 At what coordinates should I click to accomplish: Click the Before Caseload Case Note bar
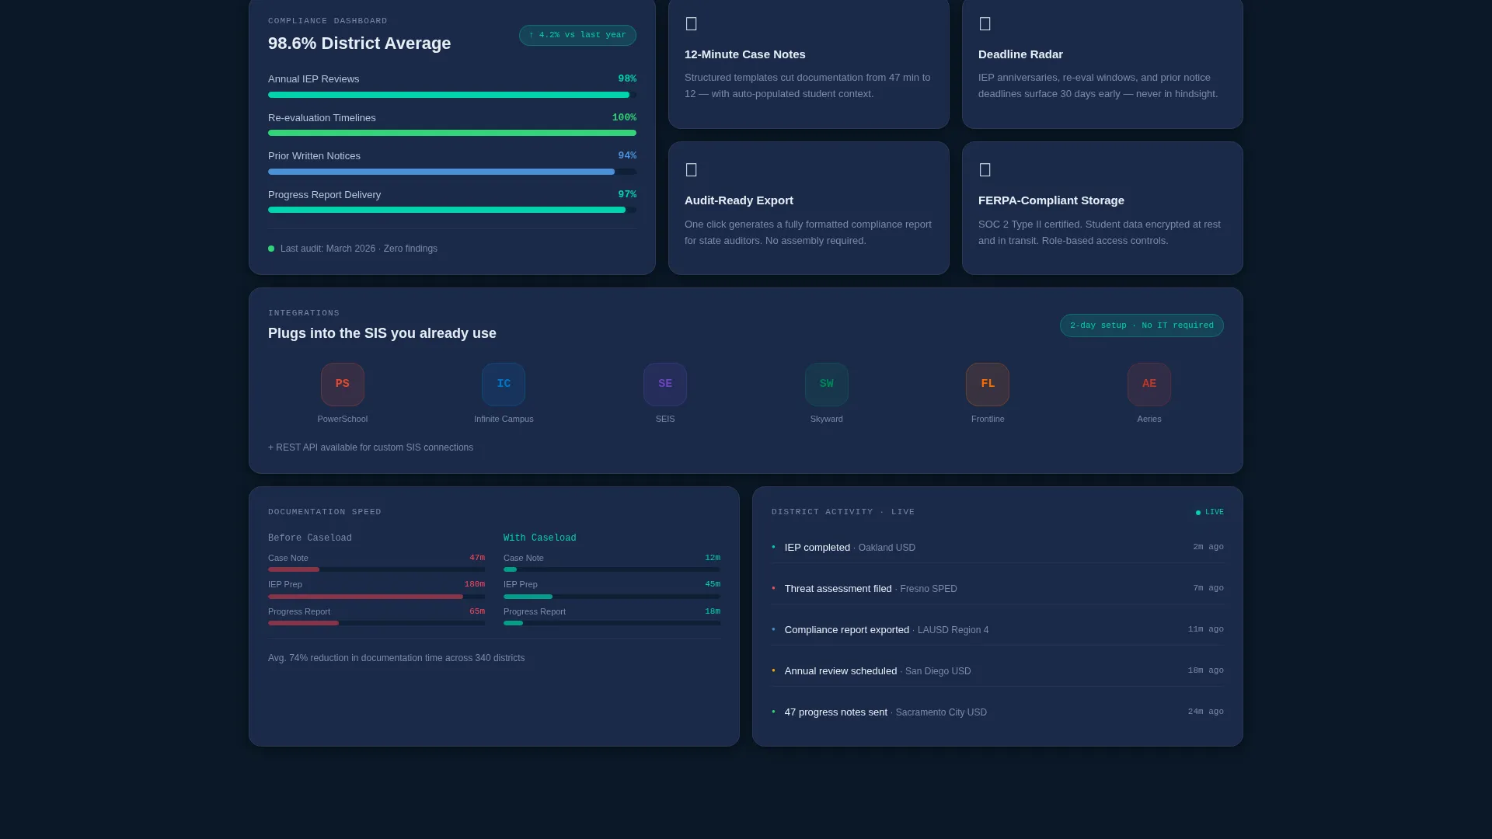376,569
